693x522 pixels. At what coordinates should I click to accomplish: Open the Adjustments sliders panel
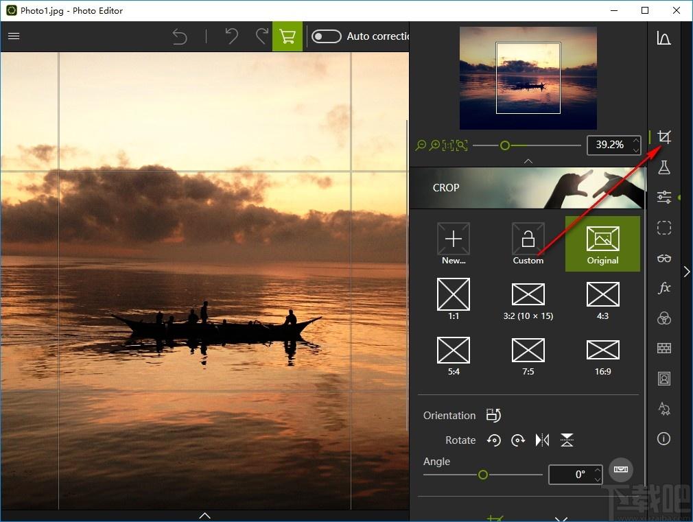coord(663,197)
